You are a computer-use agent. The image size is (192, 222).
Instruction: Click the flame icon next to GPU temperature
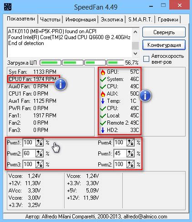103,72
